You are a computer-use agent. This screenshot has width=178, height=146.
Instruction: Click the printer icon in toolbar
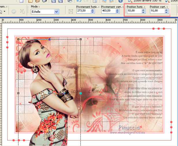pos(70,1)
